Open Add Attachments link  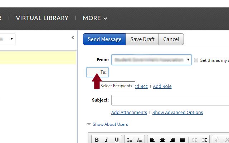[x=129, y=112]
